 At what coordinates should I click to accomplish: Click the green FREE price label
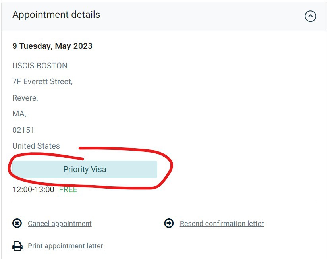68,189
